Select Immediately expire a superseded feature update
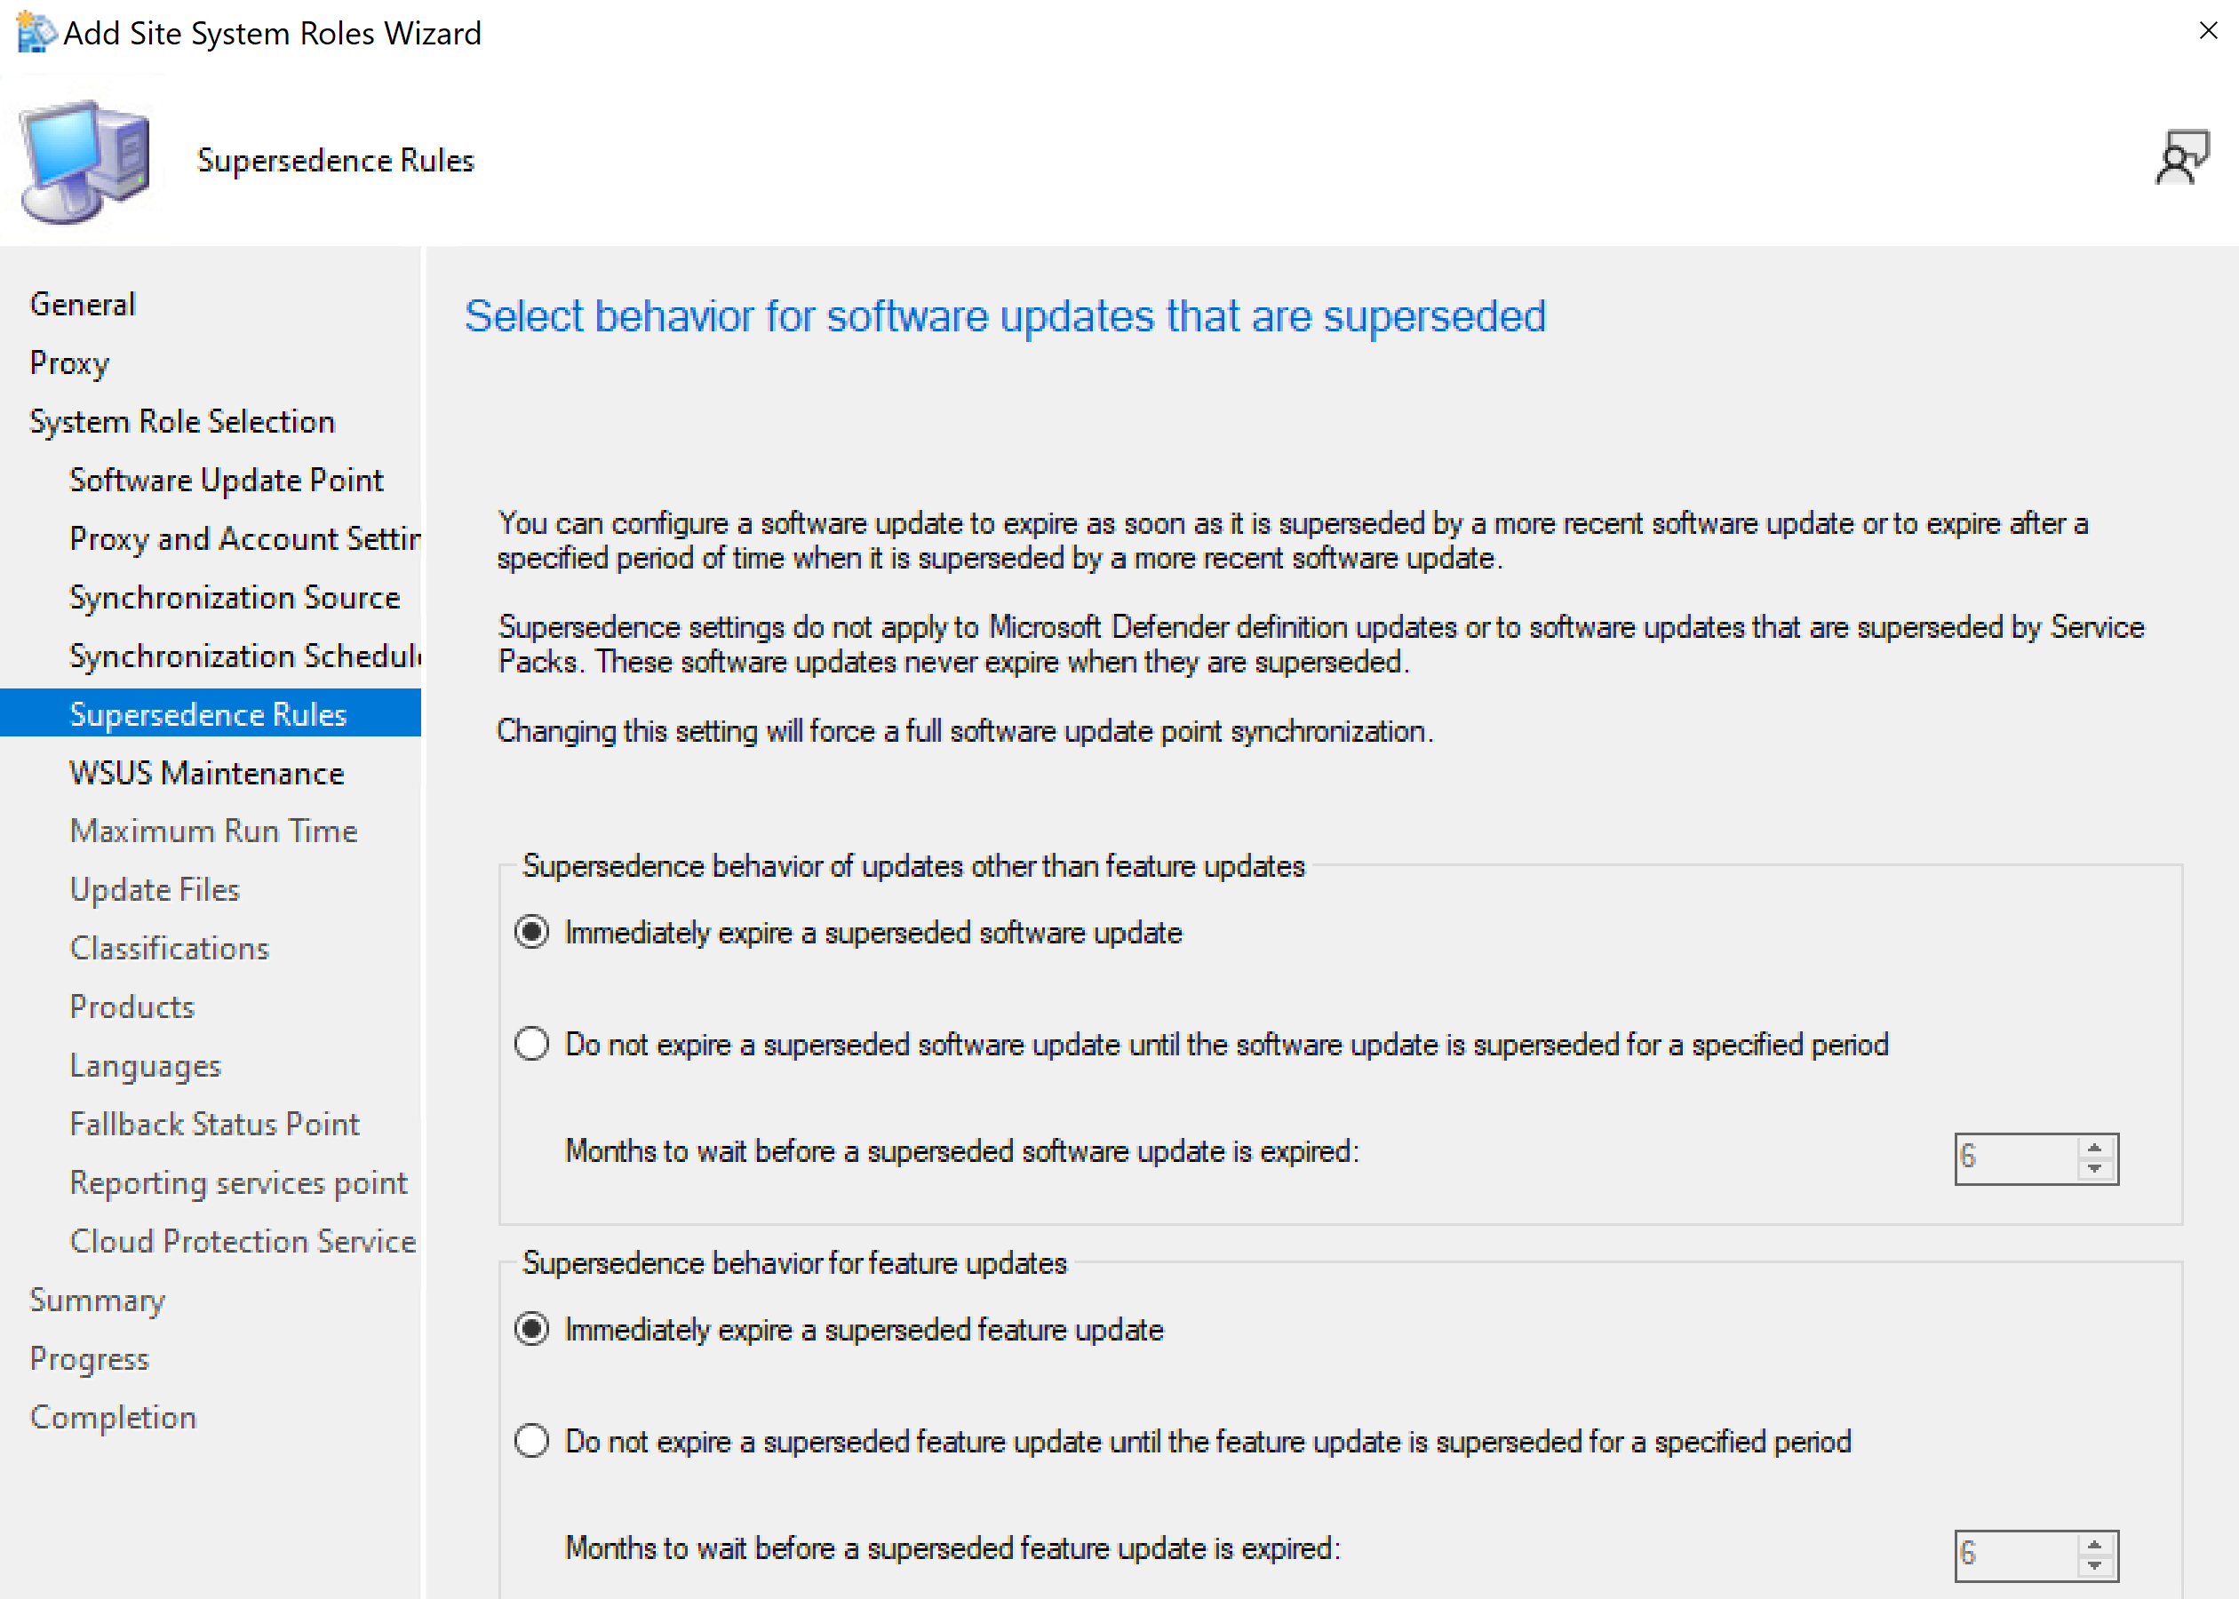2239x1599 pixels. (x=531, y=1329)
